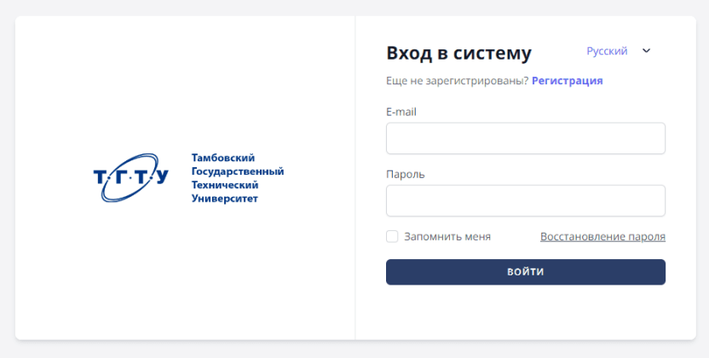The image size is (709, 358).
Task: Click the E-mail field label
Action: tap(401, 112)
